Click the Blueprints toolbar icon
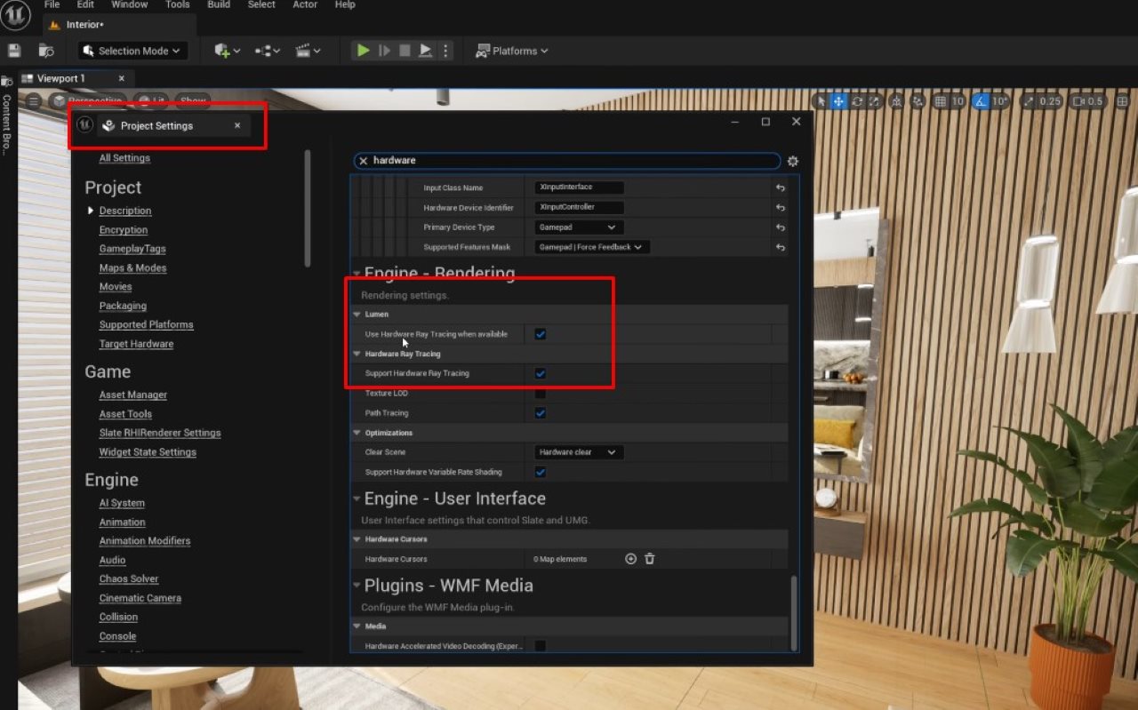1138x710 pixels. 263,51
